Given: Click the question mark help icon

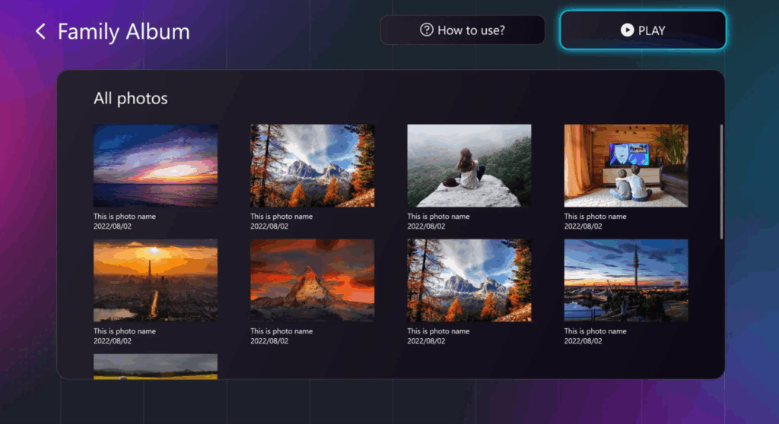Looking at the screenshot, I should click(x=427, y=30).
